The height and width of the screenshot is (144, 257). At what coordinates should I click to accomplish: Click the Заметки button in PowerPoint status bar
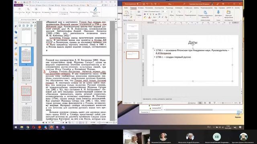click(192, 103)
